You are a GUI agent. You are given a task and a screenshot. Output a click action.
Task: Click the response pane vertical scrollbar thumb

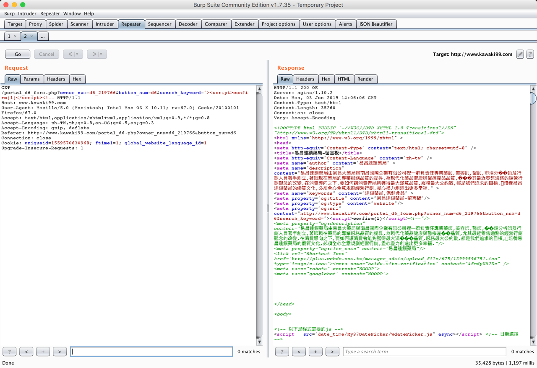(x=533, y=98)
